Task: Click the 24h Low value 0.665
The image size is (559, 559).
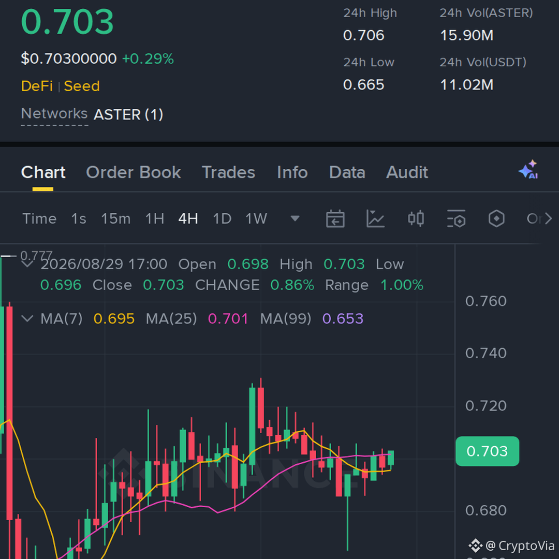Action: (364, 85)
